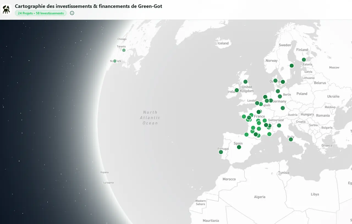Select the investment marker near Toronto
The width and height of the screenshot is (352, 224).
click(123, 50)
